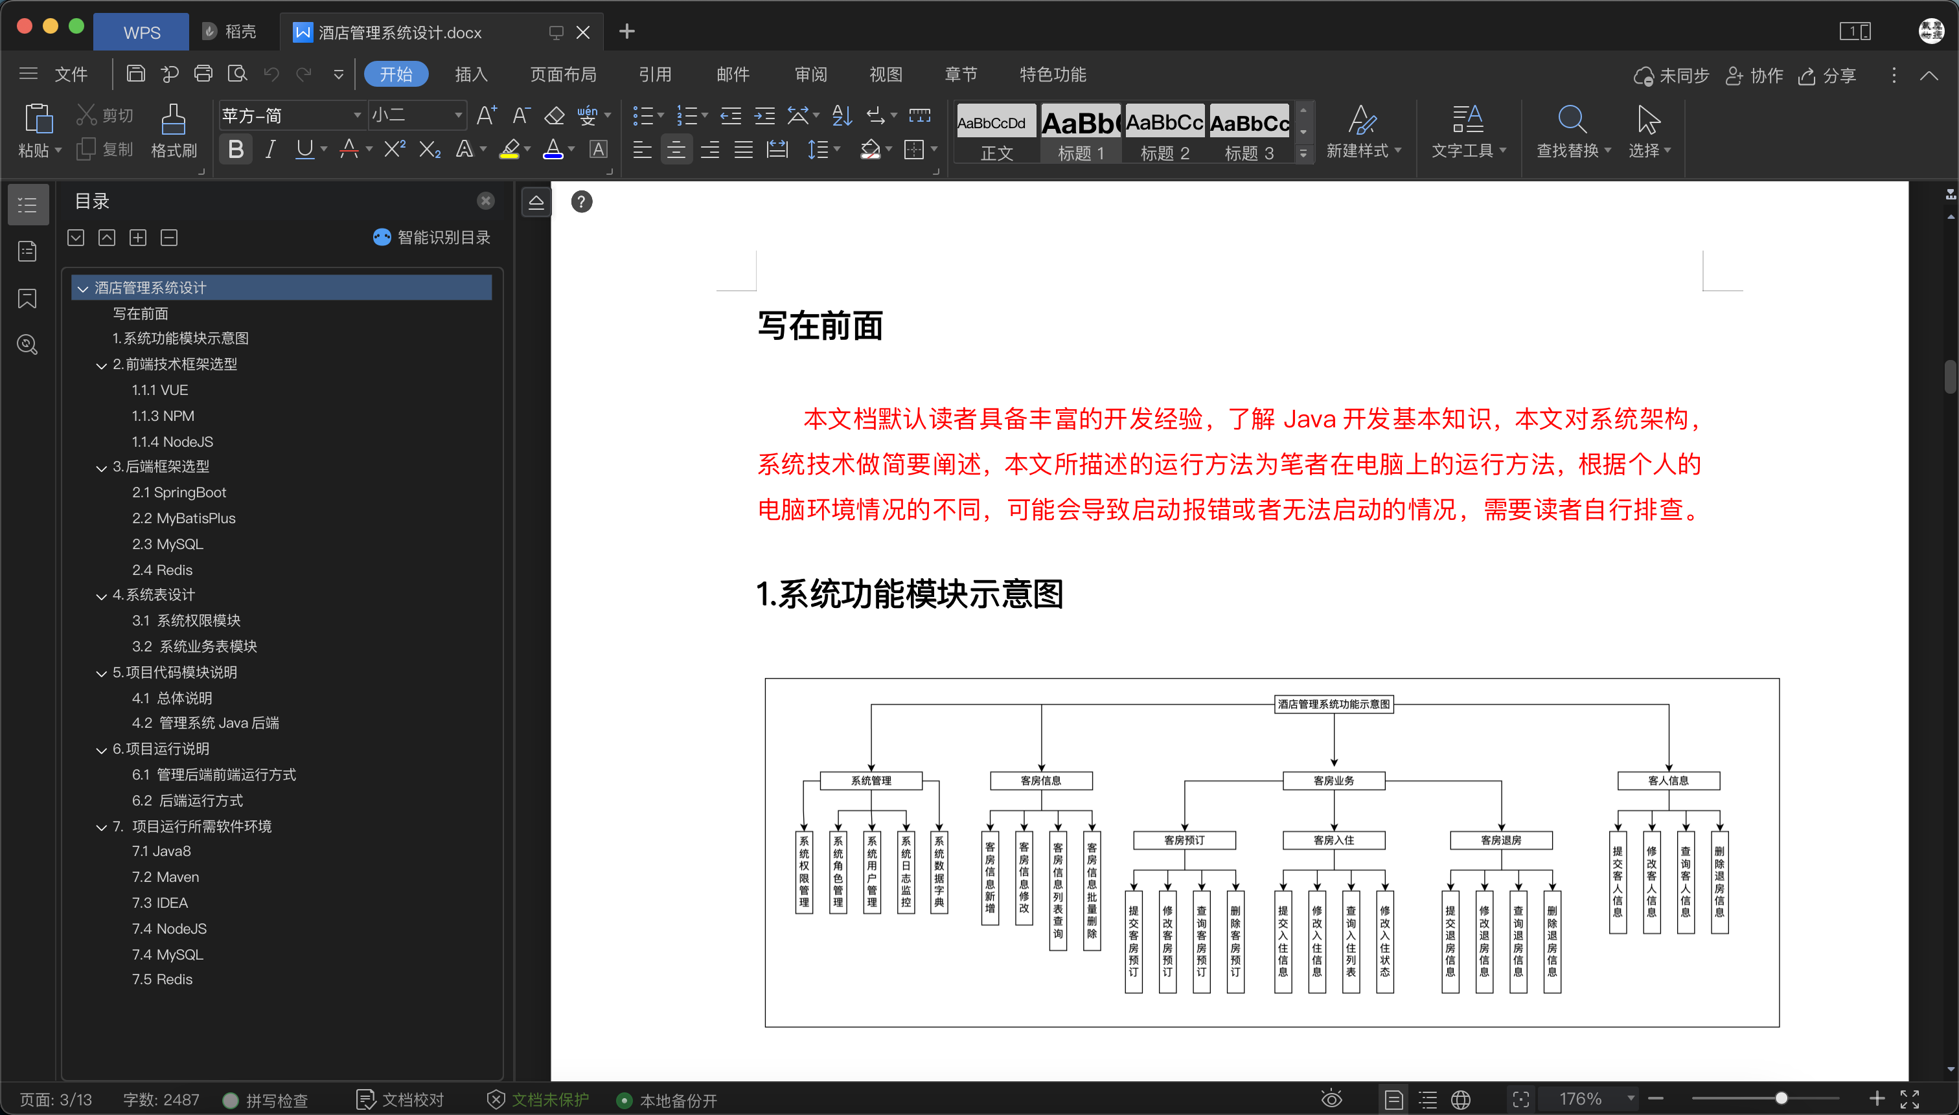Open the 页面布局 ribbon tab
The image size is (1959, 1115).
pos(563,74)
